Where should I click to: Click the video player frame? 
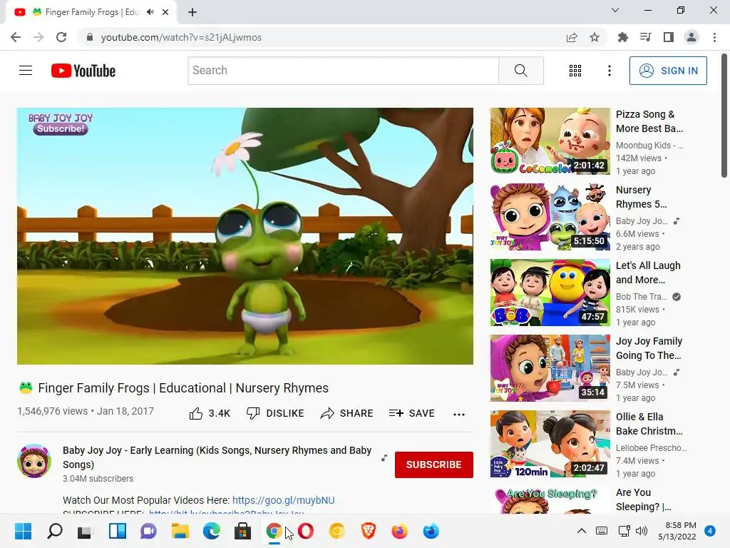(x=245, y=235)
